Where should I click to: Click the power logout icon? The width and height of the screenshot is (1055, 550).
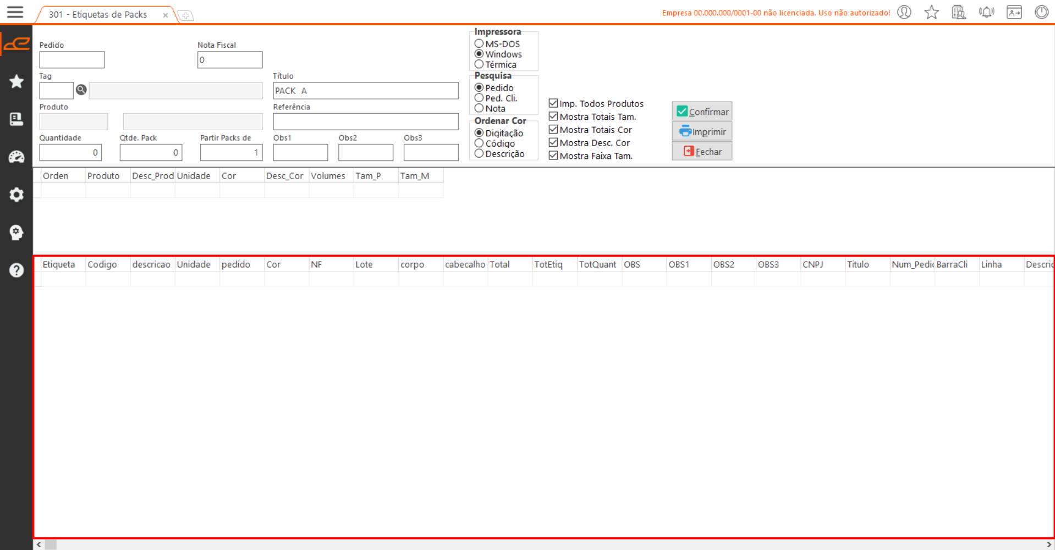1041,12
